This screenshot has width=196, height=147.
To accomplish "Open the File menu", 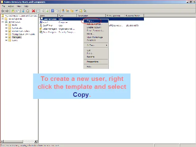I will click(3, 6).
